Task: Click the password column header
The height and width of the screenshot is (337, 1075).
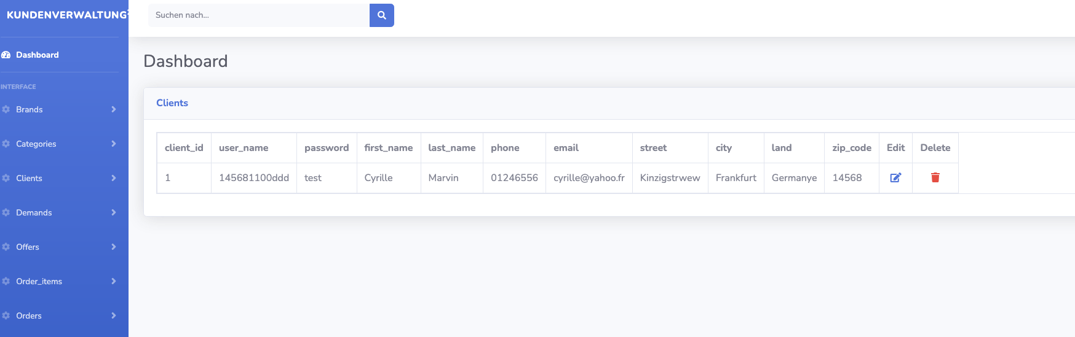Action: pyautogui.click(x=327, y=148)
